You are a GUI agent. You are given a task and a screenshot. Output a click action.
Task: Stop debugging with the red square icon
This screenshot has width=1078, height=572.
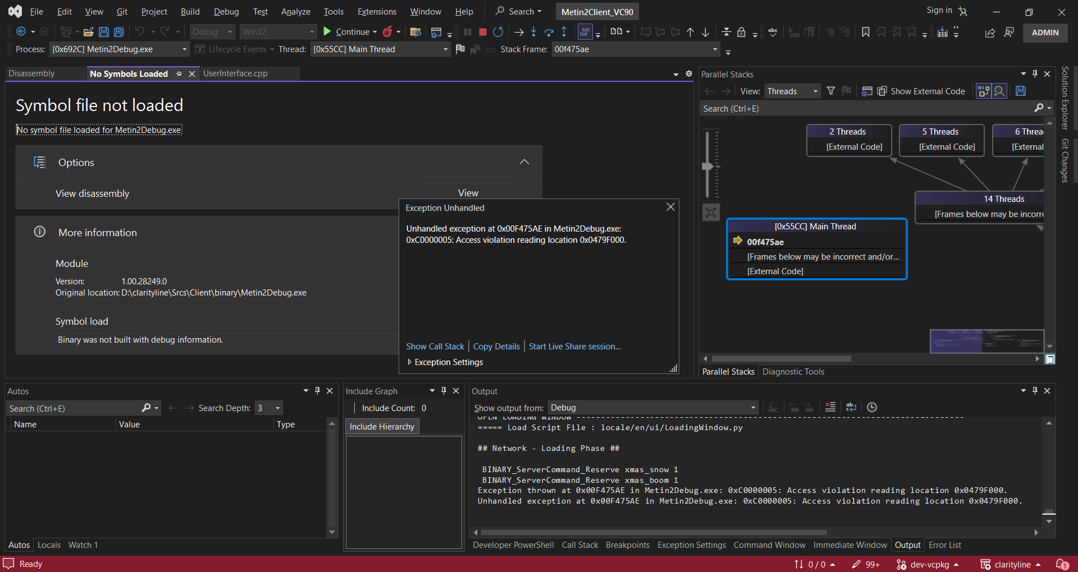click(x=482, y=32)
